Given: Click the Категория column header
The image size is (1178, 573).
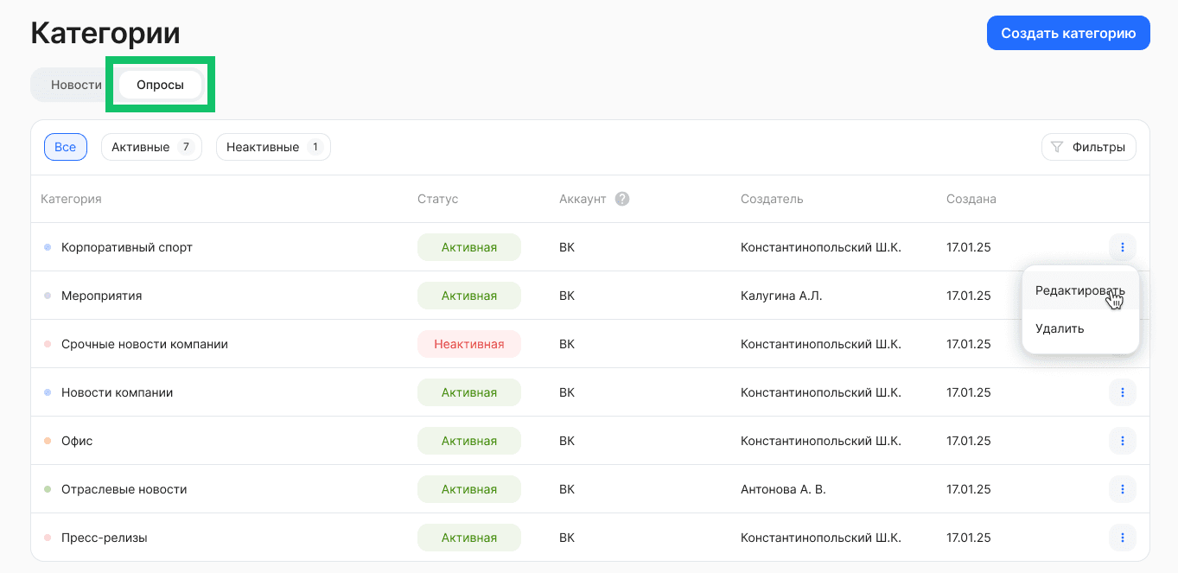Looking at the screenshot, I should pos(71,199).
